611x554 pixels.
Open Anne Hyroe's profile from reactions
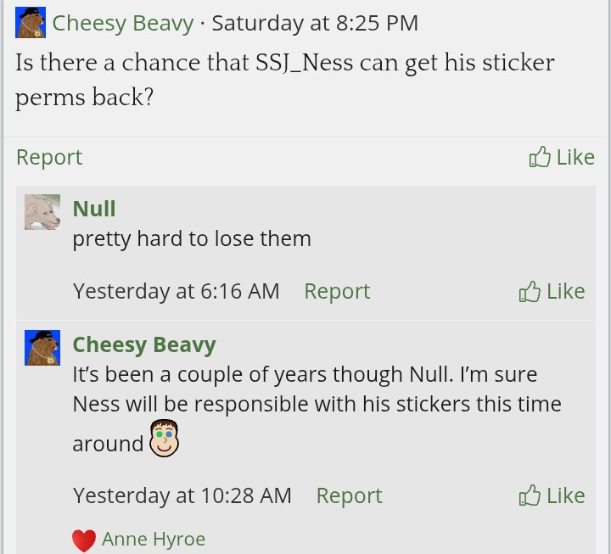pyautogui.click(x=154, y=539)
